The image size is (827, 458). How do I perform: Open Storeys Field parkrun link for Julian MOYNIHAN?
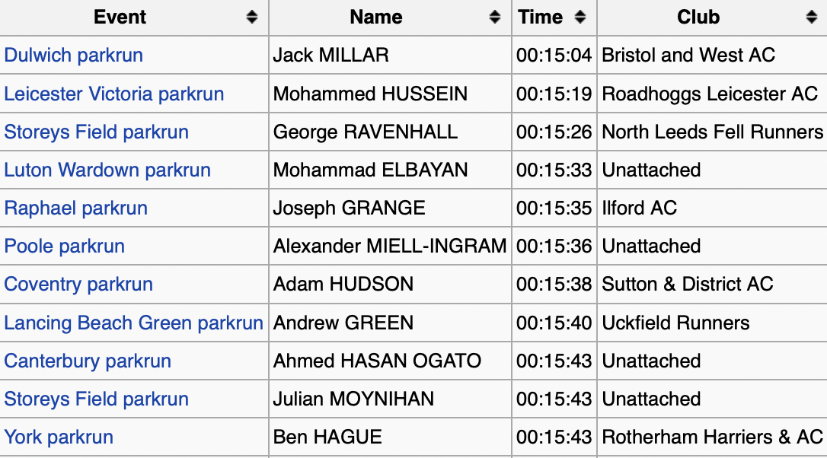click(97, 399)
